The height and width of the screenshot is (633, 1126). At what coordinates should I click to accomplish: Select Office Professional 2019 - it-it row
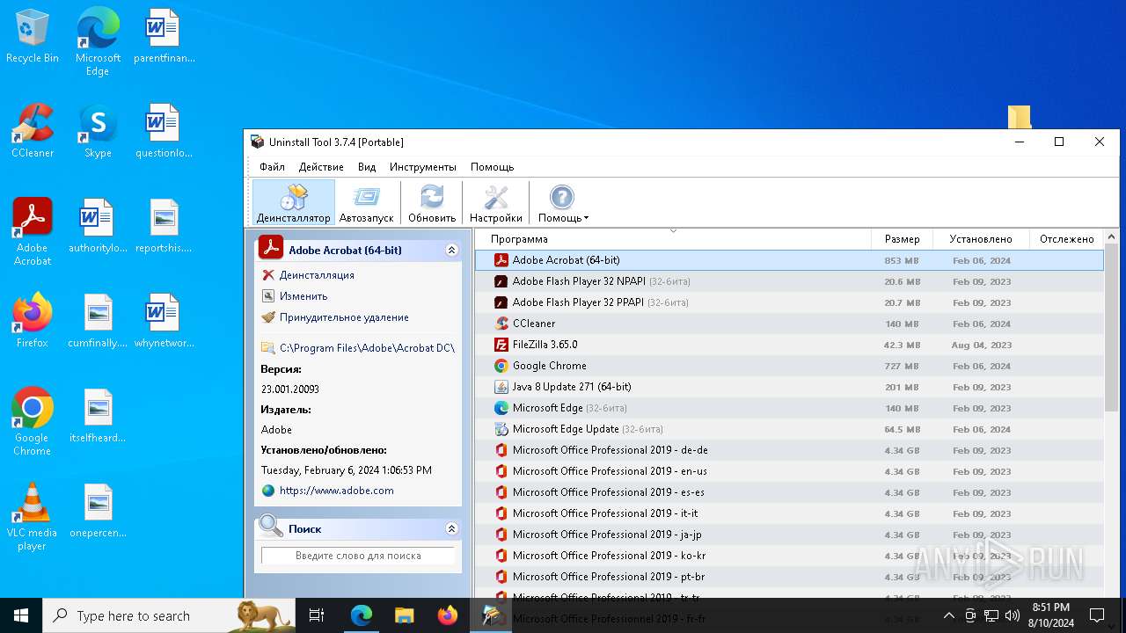point(789,513)
